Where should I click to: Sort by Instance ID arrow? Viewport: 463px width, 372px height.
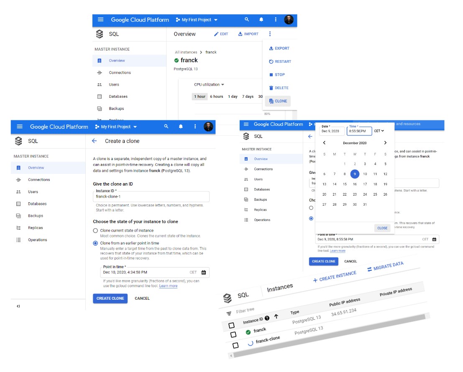pyautogui.click(x=276, y=316)
